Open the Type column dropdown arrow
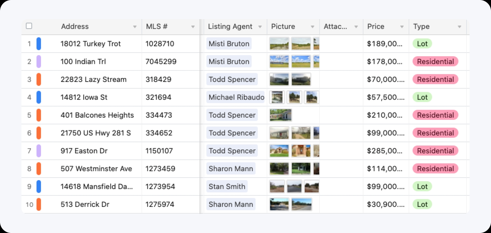The height and width of the screenshot is (233, 491). (x=459, y=27)
